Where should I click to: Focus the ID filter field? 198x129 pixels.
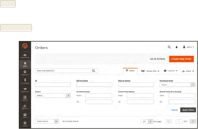(53, 85)
